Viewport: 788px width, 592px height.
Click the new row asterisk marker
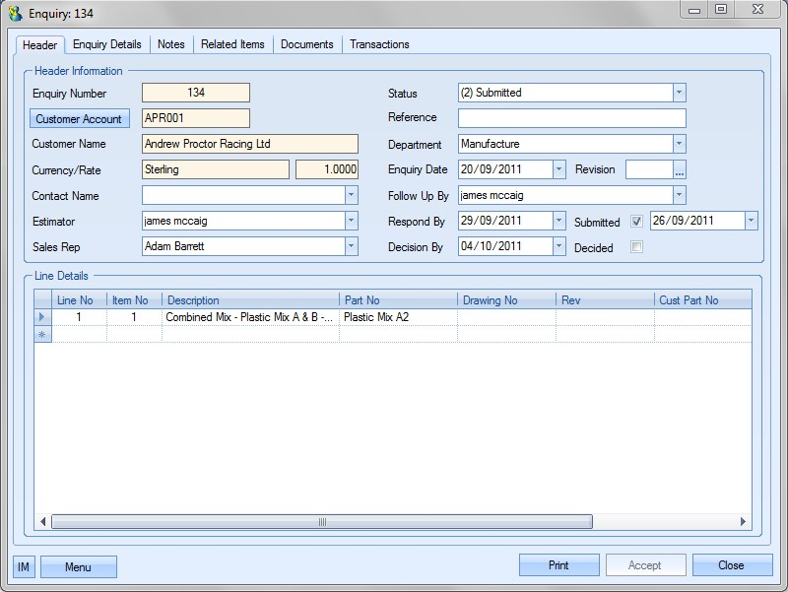41,335
